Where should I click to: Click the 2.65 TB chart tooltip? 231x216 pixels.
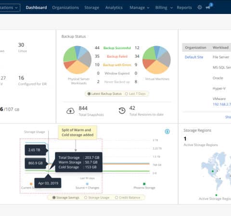point(36,150)
